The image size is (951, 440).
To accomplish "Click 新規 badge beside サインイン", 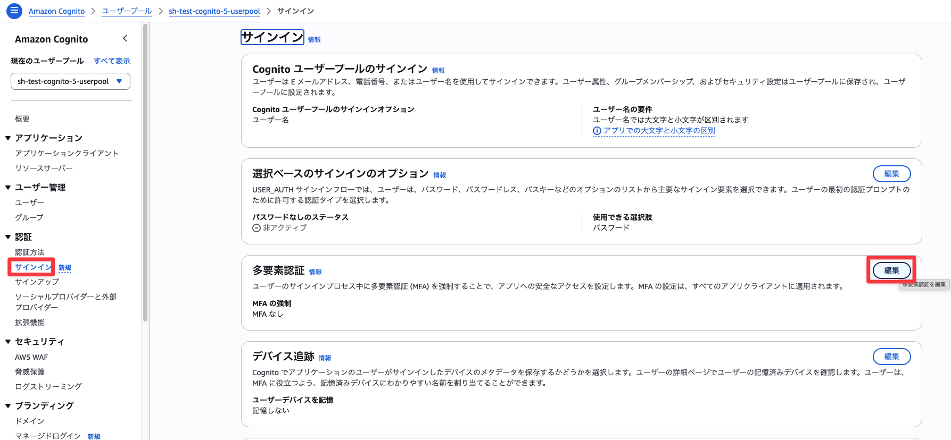I will pos(65,268).
